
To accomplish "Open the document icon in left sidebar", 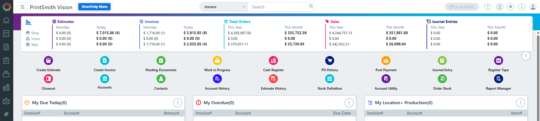I will coord(6,47).
